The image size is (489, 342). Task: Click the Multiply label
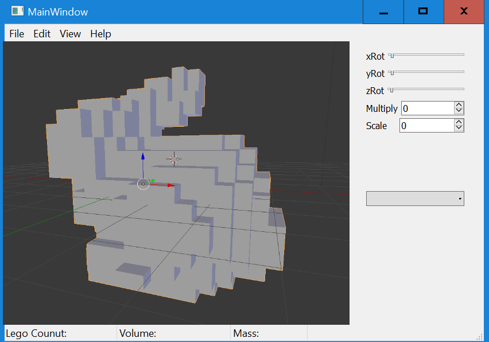382,108
